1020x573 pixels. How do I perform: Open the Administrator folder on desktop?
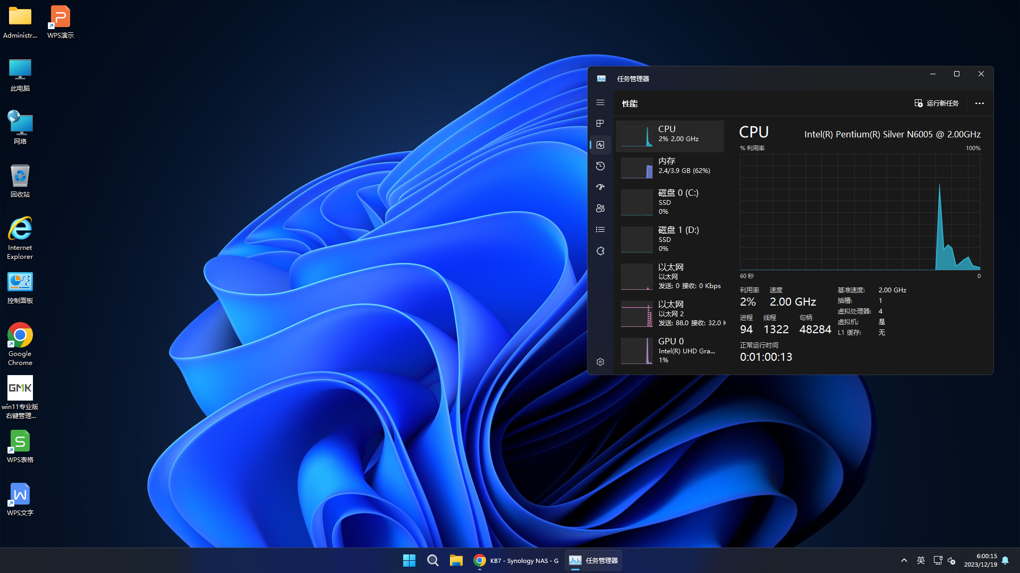click(20, 23)
